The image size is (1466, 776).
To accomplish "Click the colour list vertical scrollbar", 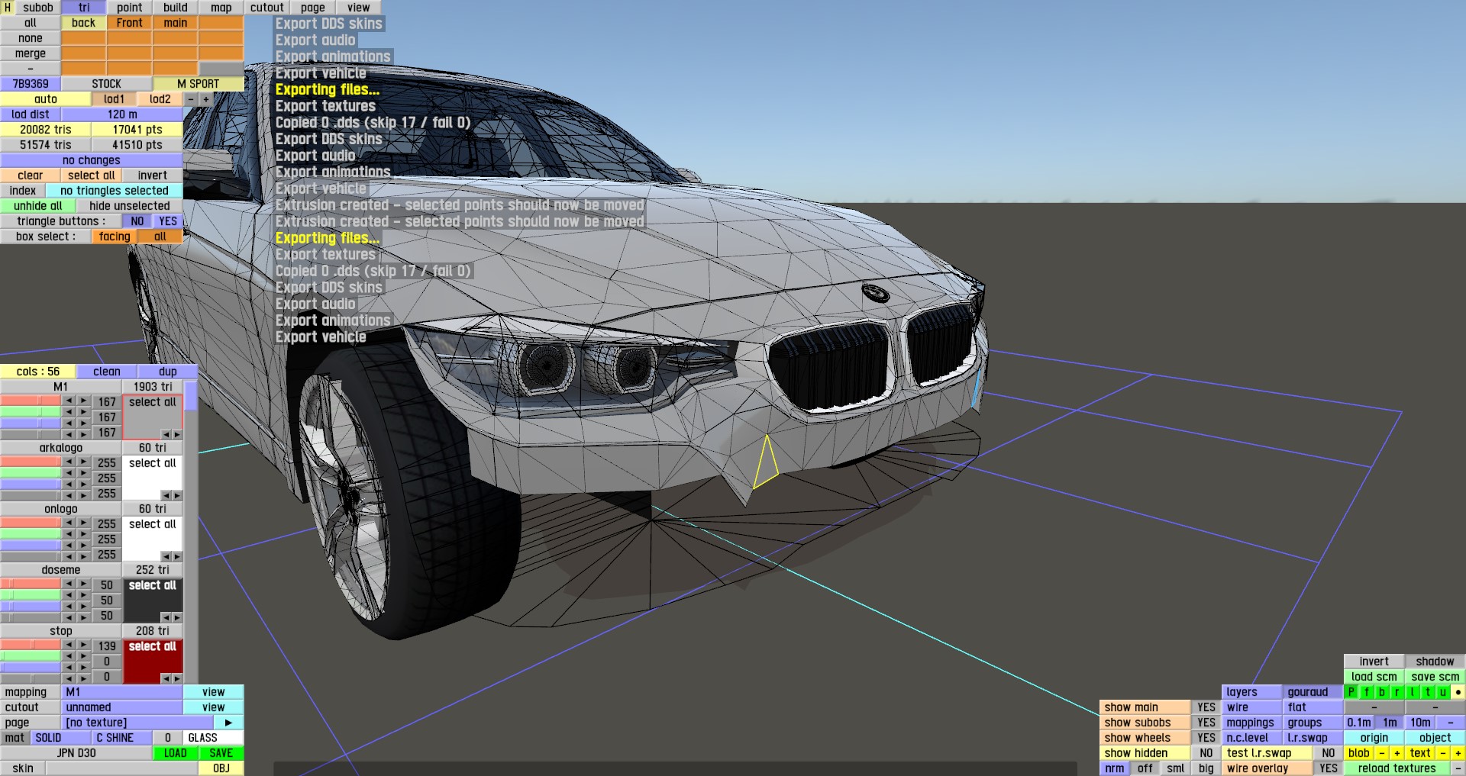I will pyautogui.click(x=191, y=530).
